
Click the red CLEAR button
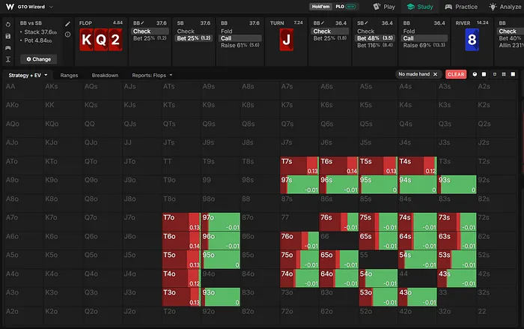(456, 74)
